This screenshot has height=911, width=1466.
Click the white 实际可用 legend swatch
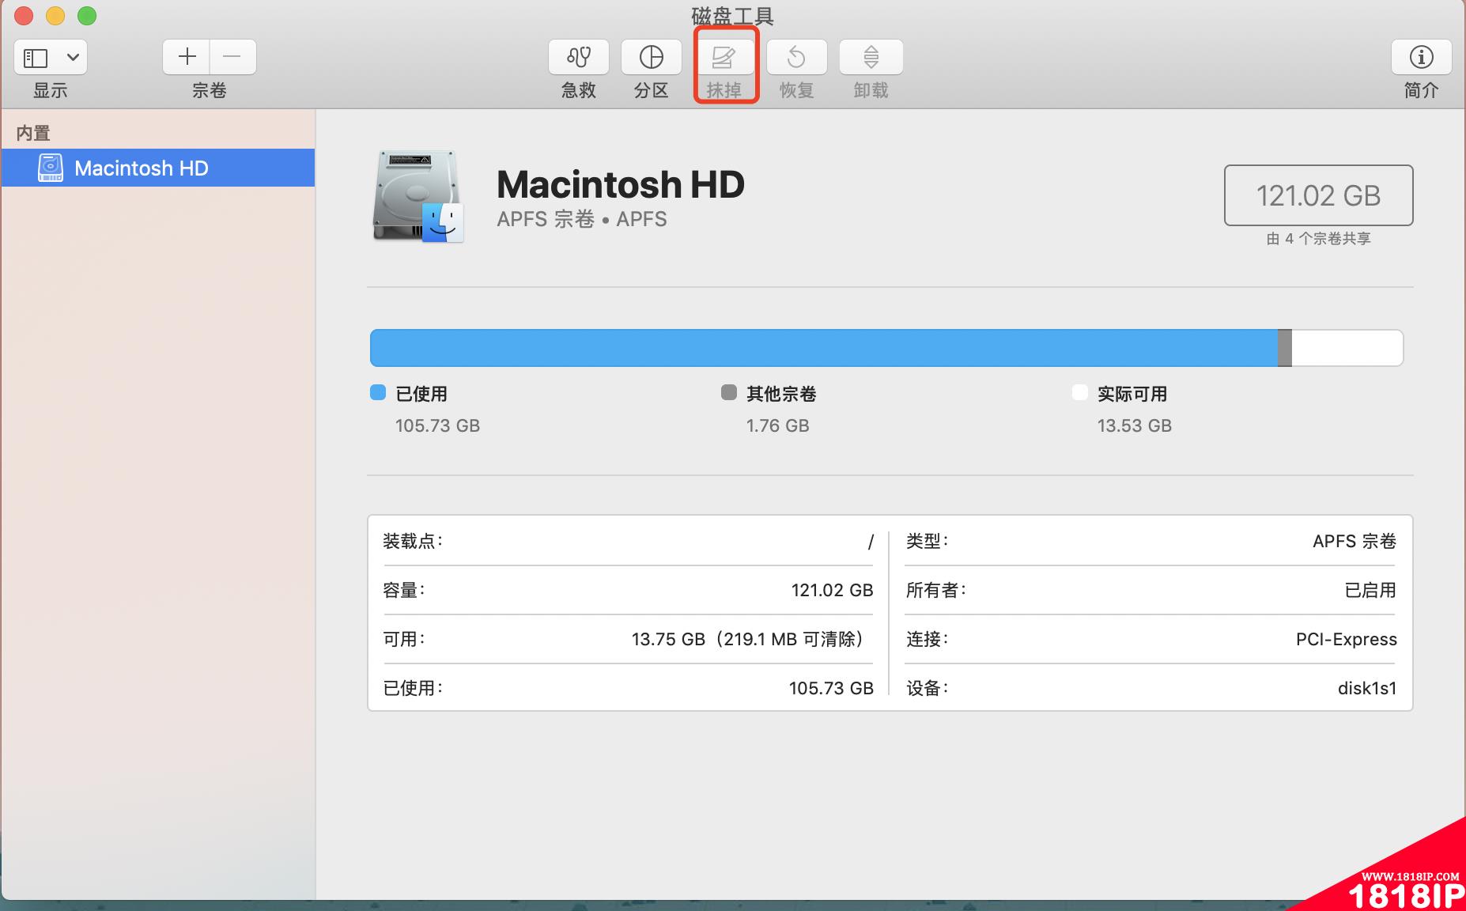(x=1079, y=392)
